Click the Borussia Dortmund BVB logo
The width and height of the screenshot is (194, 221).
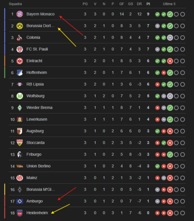[x=20, y=26]
